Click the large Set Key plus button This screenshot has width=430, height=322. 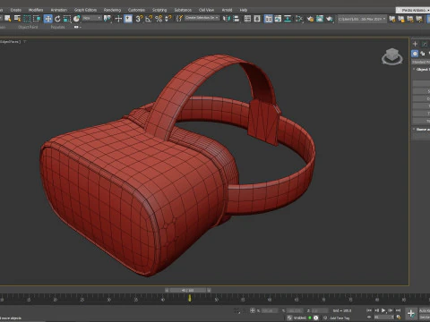[411, 314]
